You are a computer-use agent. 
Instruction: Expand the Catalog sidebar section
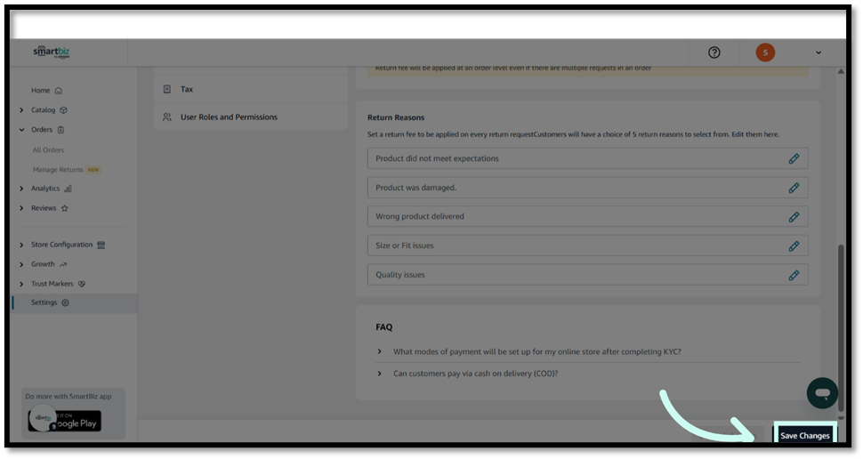tap(21, 110)
